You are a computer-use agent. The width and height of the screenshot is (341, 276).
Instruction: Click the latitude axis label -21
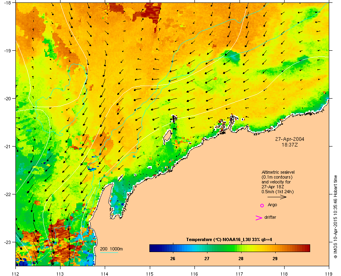[x=7, y=147]
